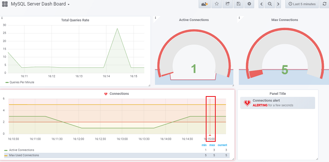This screenshot has height=162, width=329.
Task: Toggle Active Connections series in legend
Action: point(21,150)
